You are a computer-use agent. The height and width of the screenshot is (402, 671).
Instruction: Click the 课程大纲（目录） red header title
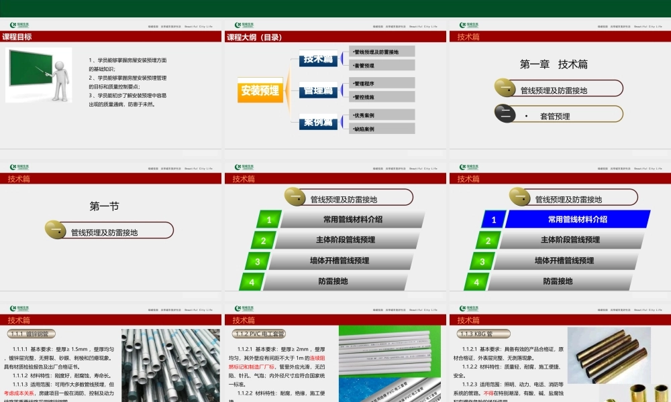(254, 37)
